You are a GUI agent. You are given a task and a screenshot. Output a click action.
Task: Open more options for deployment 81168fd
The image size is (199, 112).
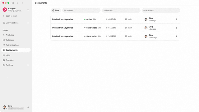(176, 28)
